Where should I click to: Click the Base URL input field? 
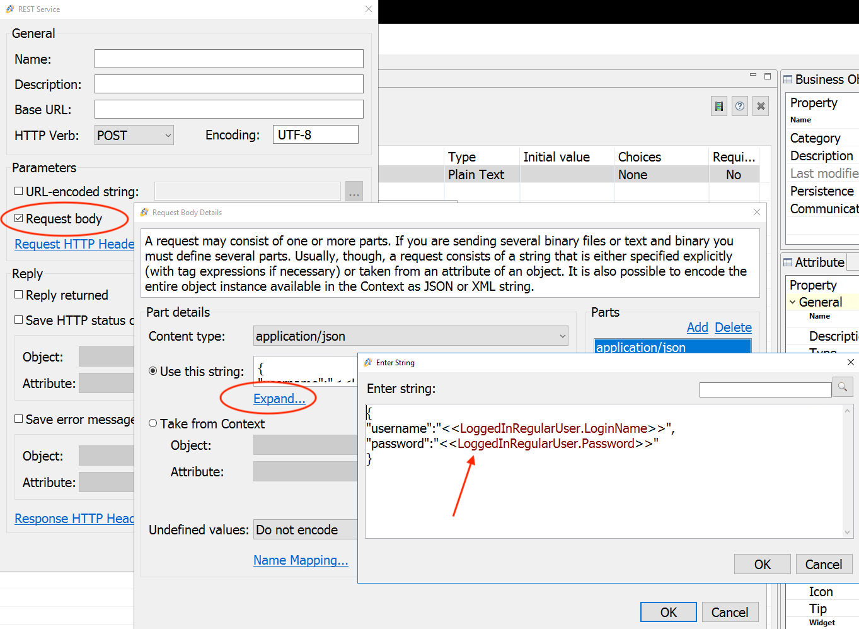pos(229,109)
